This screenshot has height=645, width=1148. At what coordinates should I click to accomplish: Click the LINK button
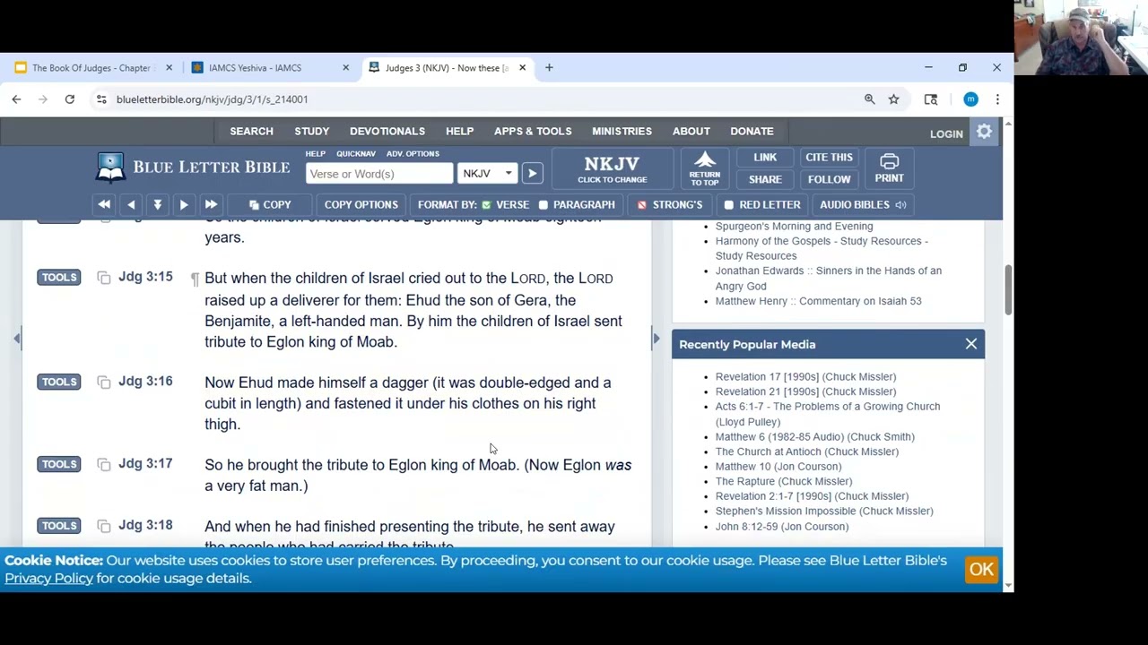[765, 157]
